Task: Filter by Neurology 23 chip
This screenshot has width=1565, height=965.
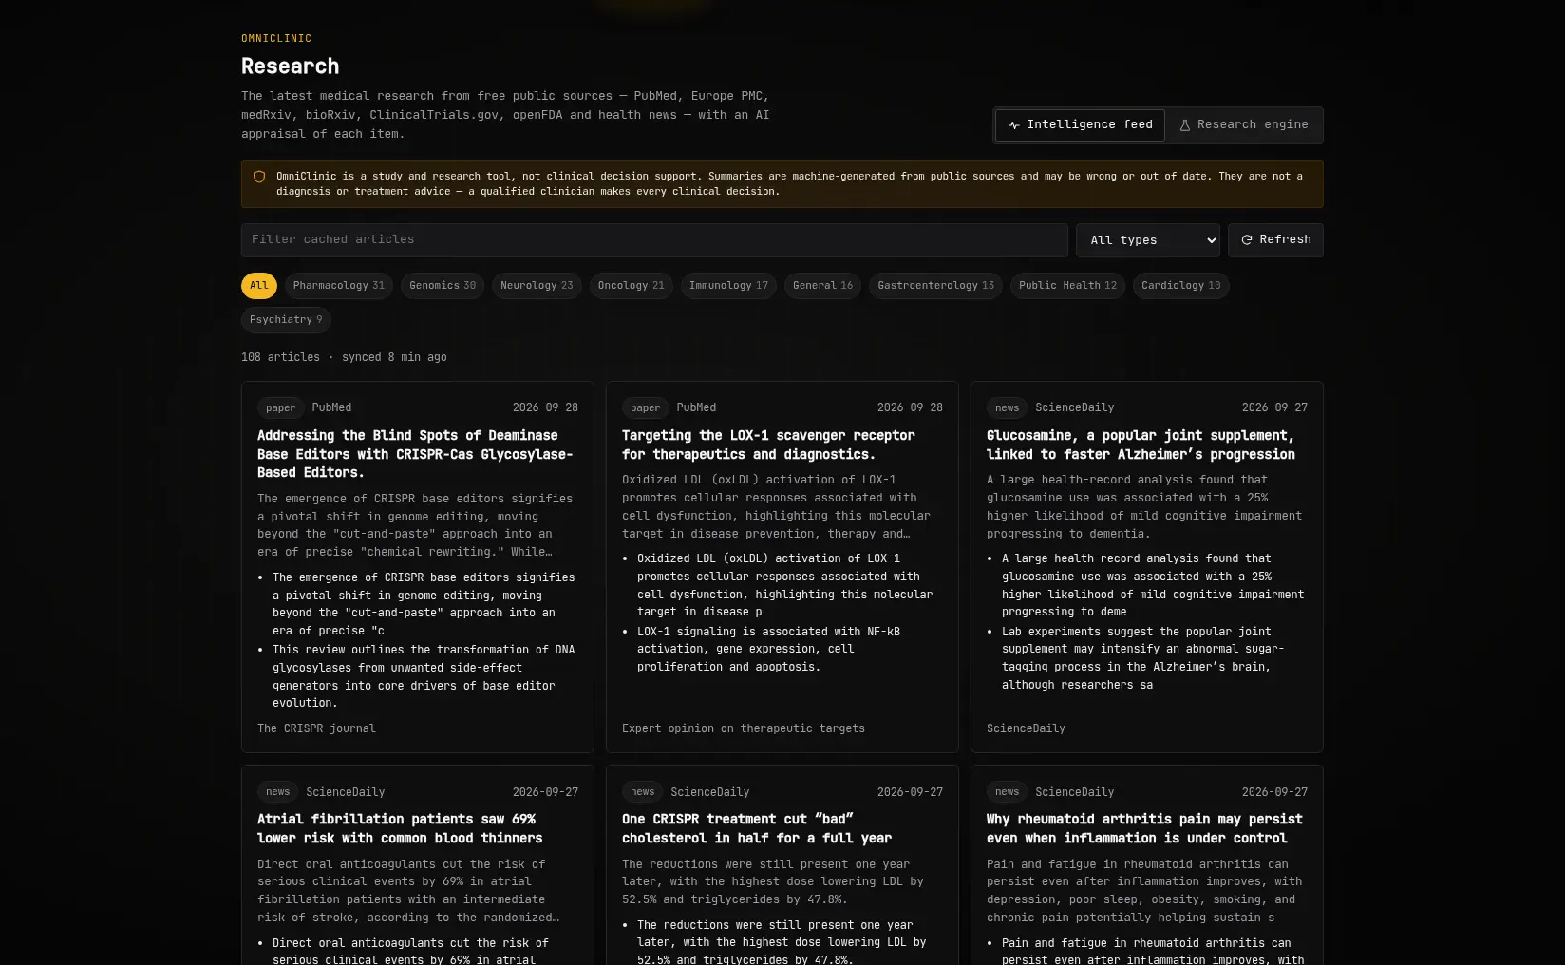Action: coord(537,286)
